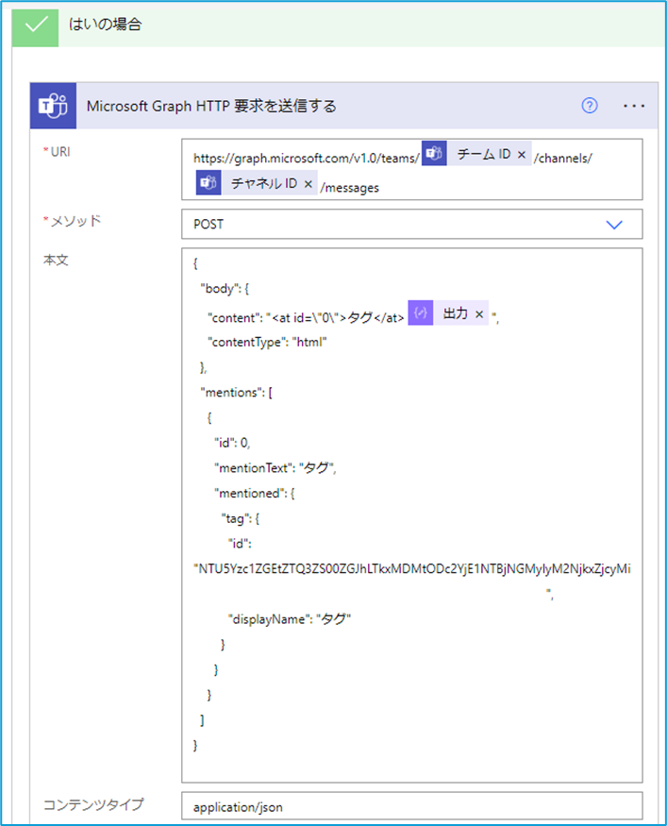Click the Teams icon on チーム ID token

coord(434,153)
